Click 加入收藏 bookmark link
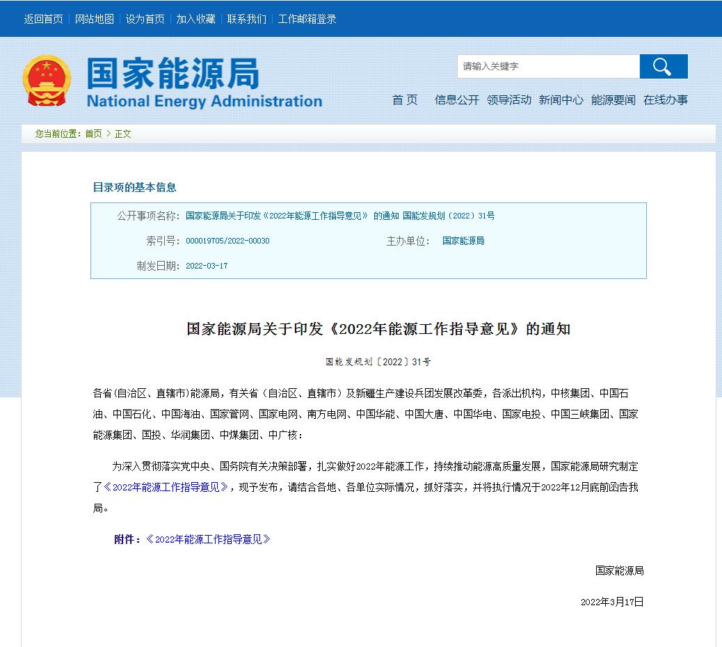Screen dimensions: 722x647 pyautogui.click(x=195, y=19)
